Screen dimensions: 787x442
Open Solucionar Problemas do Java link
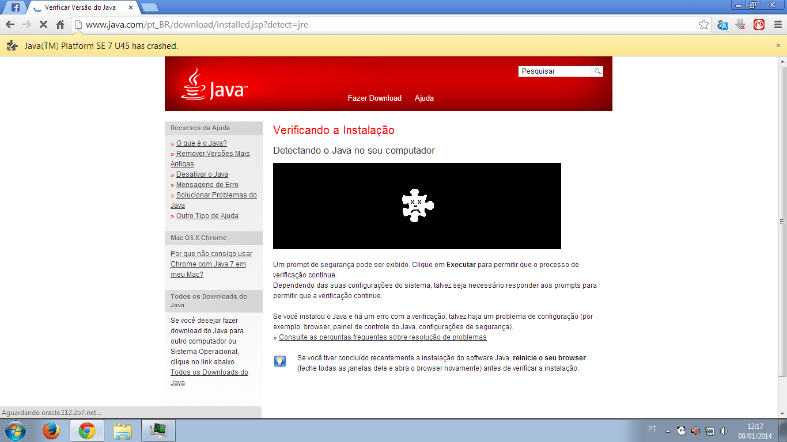pyautogui.click(x=214, y=200)
